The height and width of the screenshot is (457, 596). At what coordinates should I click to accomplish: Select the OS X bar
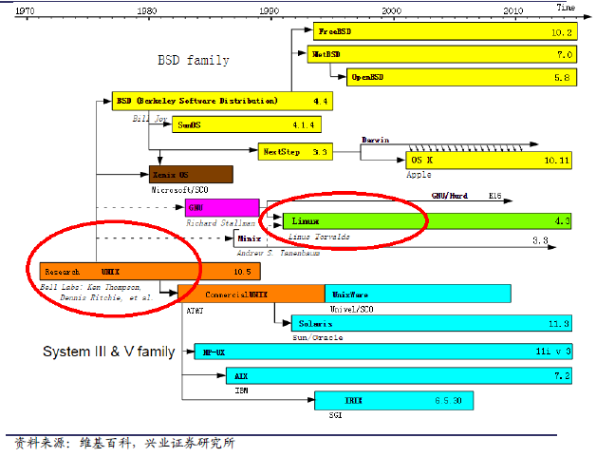click(x=489, y=161)
